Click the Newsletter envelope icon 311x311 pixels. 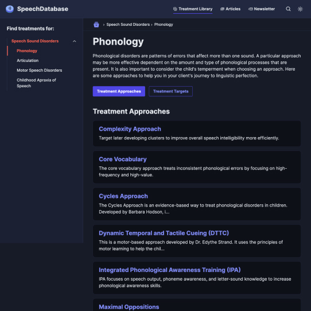[251, 9]
